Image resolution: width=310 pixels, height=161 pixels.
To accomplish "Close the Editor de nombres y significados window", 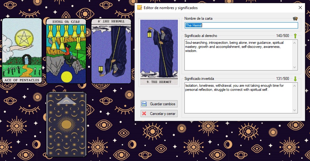I will pos(300,8).
